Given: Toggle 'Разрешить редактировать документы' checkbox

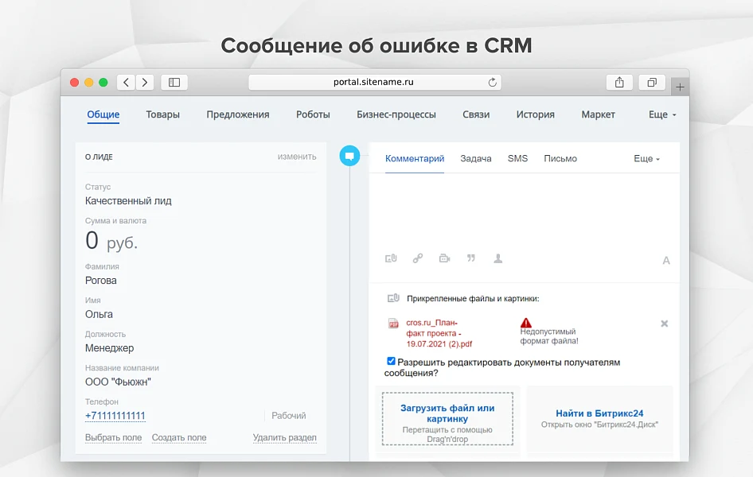Looking at the screenshot, I should coord(391,361).
